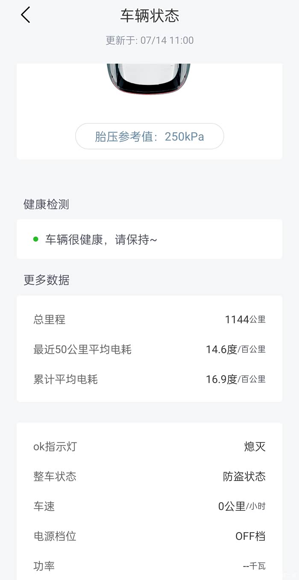Image resolution: width=299 pixels, height=580 pixels.
Task: Tap the car image at top
Action: click(x=149, y=78)
